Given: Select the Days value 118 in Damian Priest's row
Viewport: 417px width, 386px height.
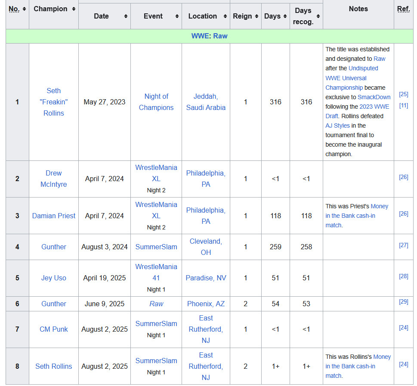Looking at the screenshot, I should click(275, 216).
